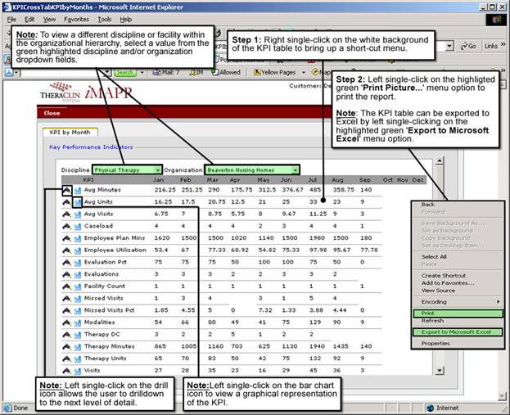Select Export to Microsoft Excel menu option

point(455,332)
